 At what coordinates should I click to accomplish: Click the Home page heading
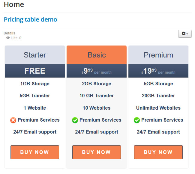pos(14,4)
